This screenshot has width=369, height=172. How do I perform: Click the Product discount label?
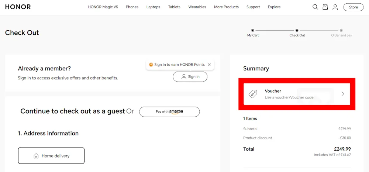coord(258,138)
